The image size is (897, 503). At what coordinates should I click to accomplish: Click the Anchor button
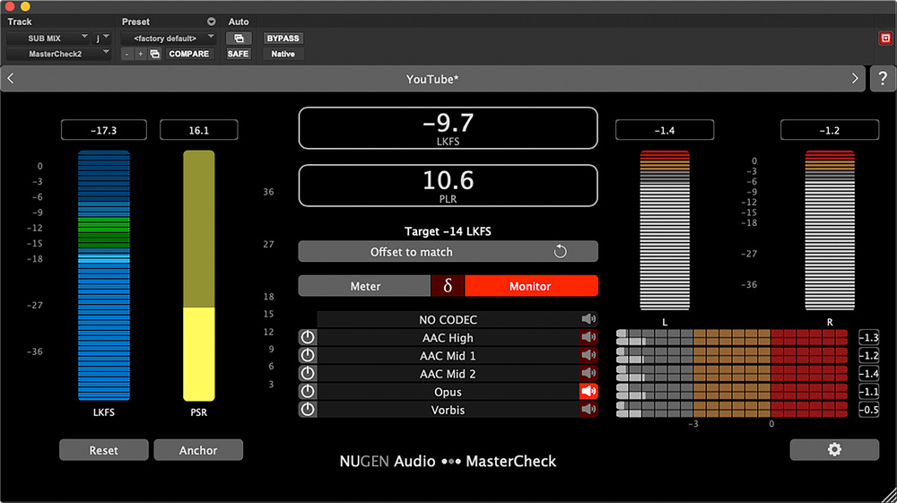198,450
